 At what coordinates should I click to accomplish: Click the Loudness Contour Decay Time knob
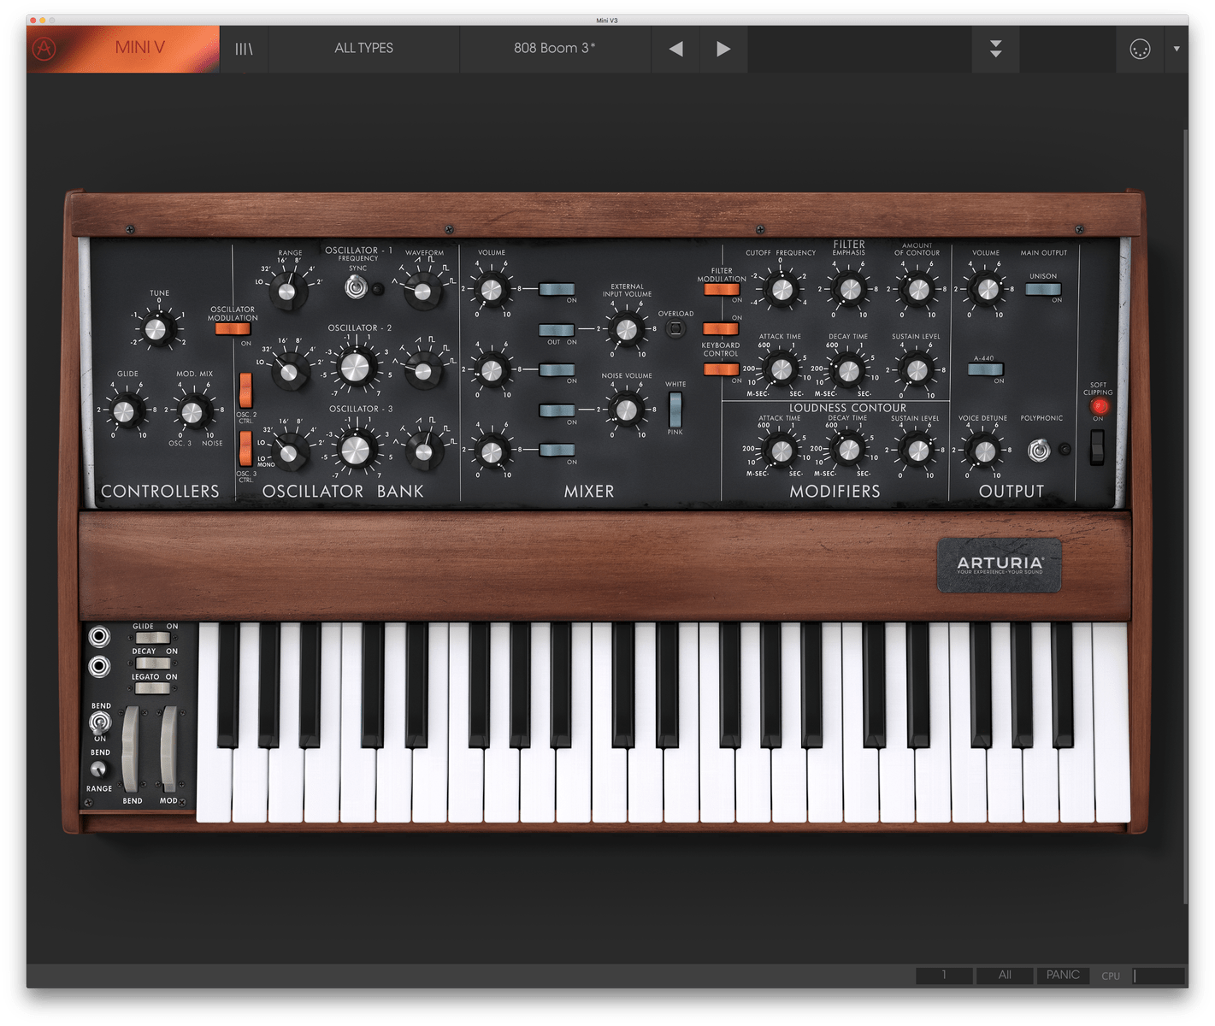(849, 450)
